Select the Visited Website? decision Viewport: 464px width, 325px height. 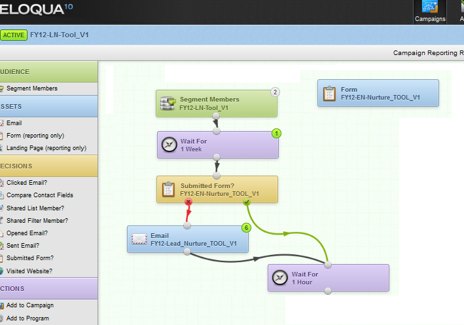click(x=29, y=271)
